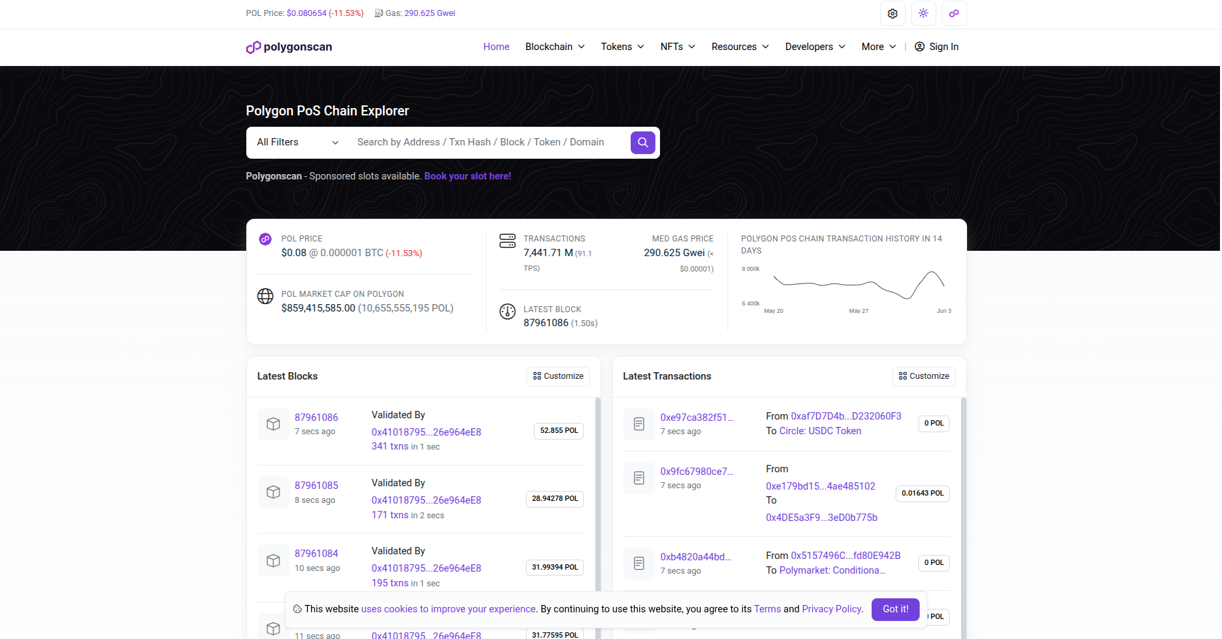Click the 14-day transaction history chart
The image size is (1222, 639).
846,290
